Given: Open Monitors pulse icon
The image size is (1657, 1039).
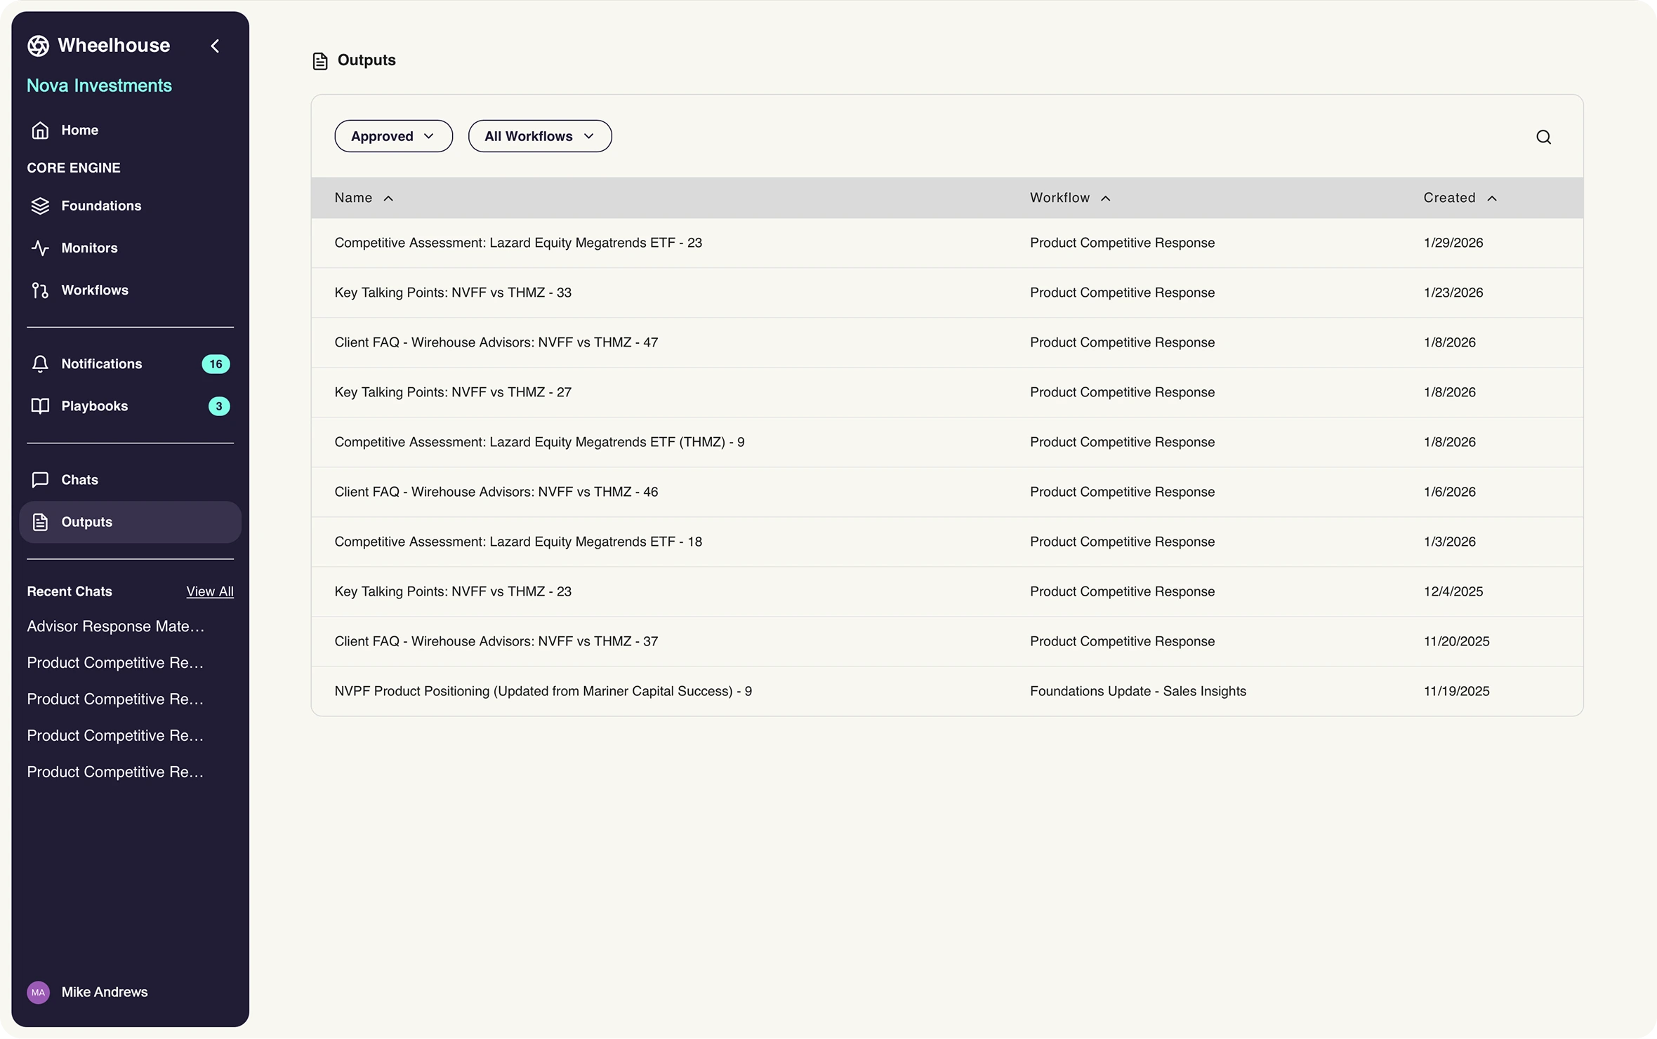Looking at the screenshot, I should point(40,248).
